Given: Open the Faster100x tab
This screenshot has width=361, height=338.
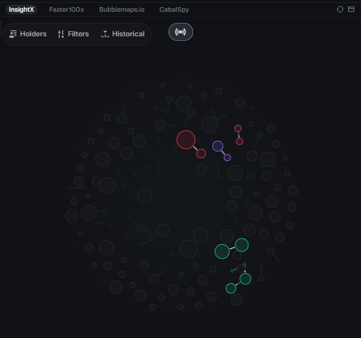Looking at the screenshot, I should click(x=67, y=9).
